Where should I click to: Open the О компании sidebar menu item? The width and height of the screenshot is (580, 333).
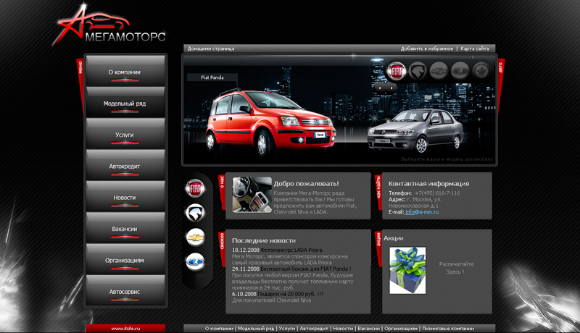[125, 71]
